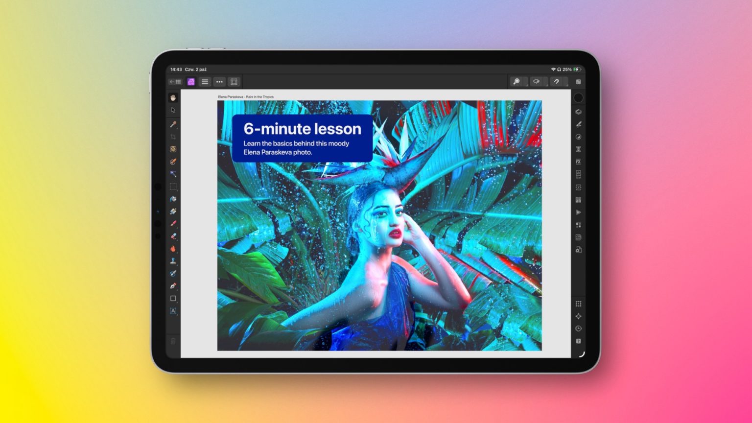Select the Move tool arrow
The width and height of the screenshot is (752, 423).
click(x=173, y=111)
